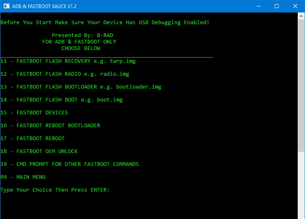
Task: Click the scrollbar up arrow
Action: (301, 16)
